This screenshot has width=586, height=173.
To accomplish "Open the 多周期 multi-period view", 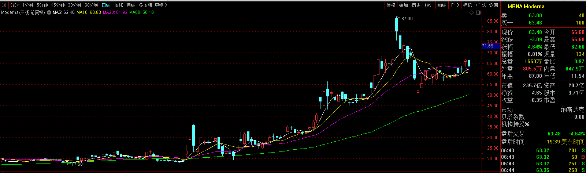I will [x=145, y=5].
